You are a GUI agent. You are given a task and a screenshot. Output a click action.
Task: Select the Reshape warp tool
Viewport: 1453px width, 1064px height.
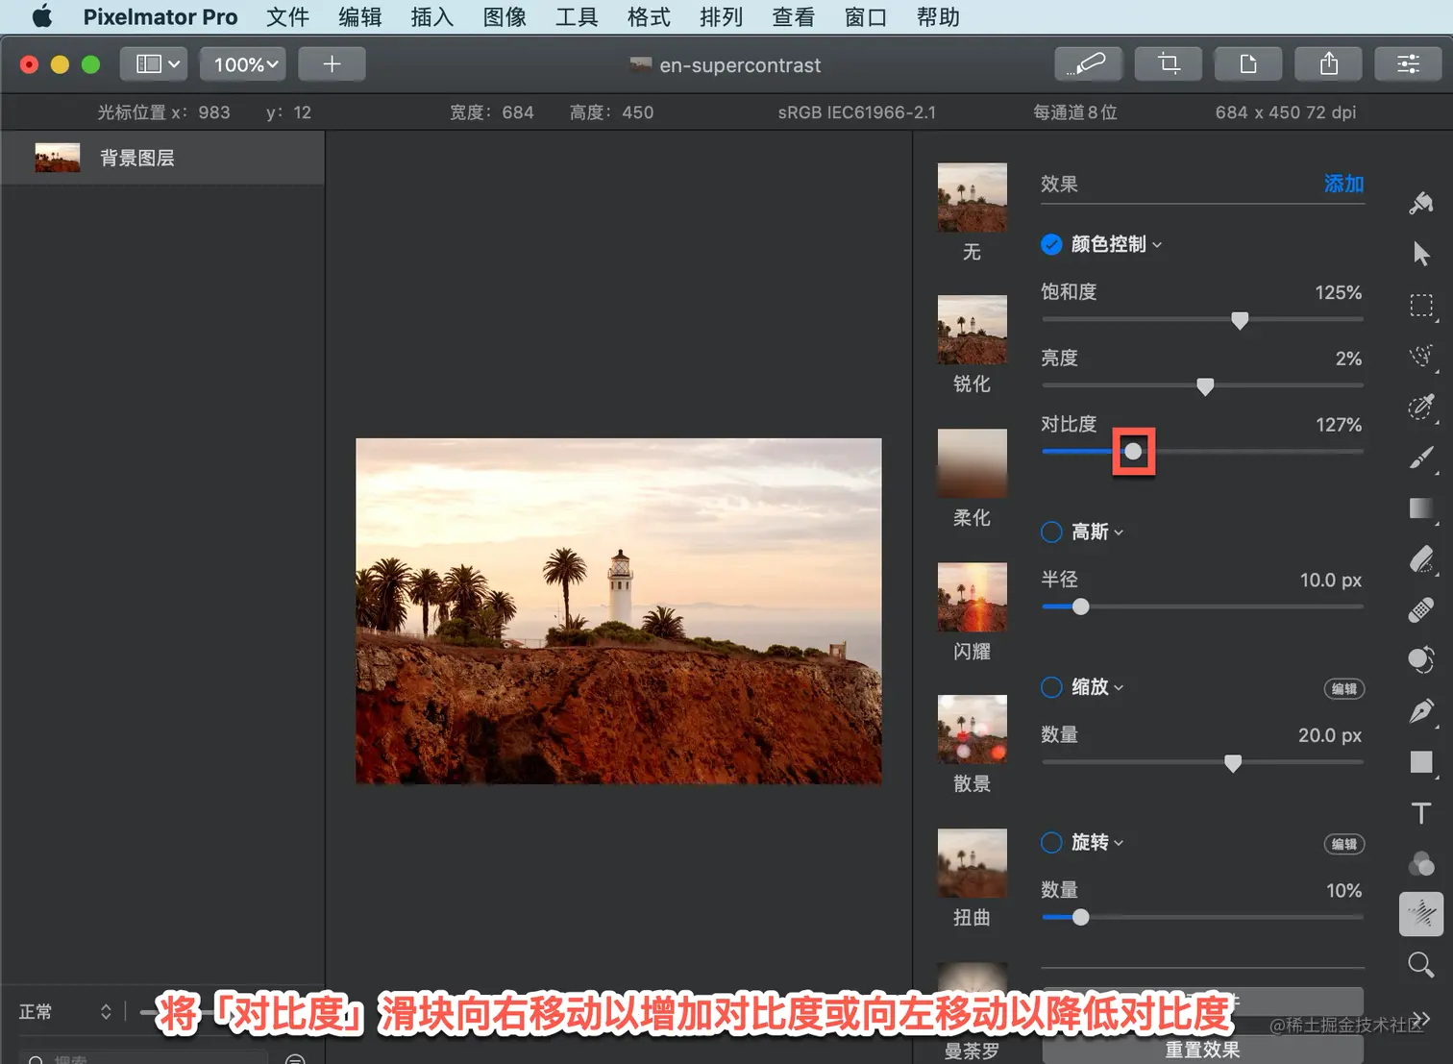[1421, 660]
